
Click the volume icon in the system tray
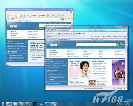tap(122, 104)
